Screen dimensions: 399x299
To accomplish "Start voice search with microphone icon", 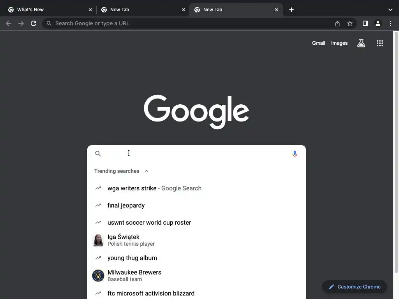I will (295, 154).
